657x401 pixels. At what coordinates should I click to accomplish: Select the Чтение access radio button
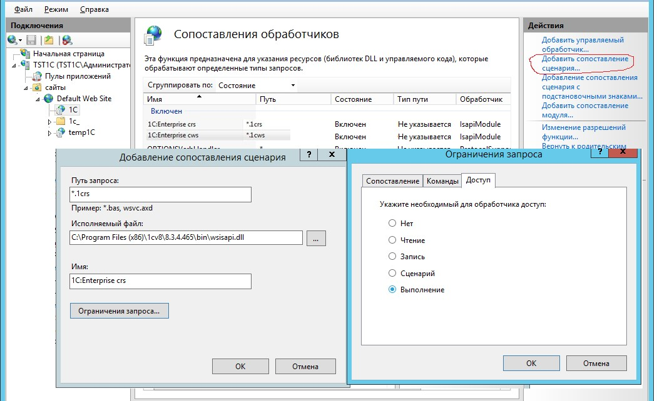(392, 240)
